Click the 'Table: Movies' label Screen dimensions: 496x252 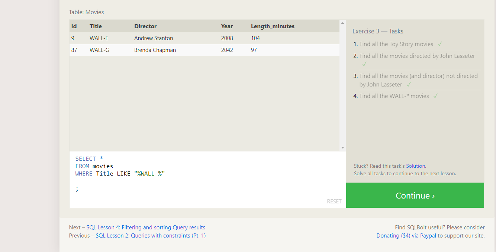click(87, 12)
